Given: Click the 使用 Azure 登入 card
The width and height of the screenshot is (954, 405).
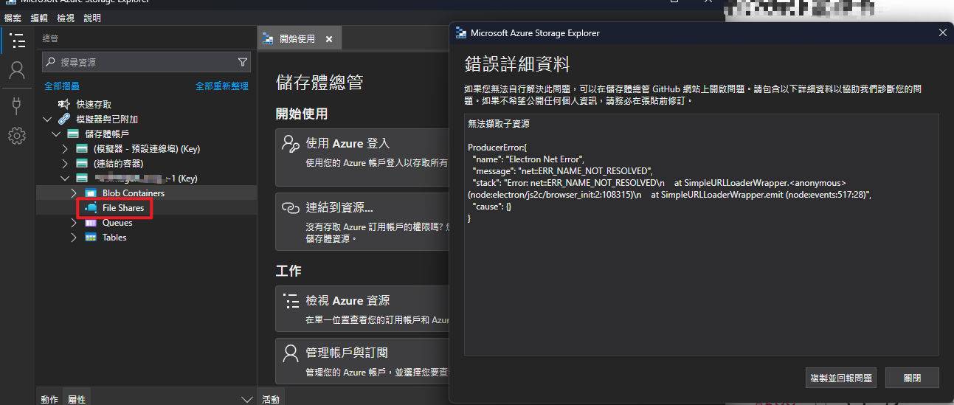Looking at the screenshot, I should pyautogui.click(x=362, y=159).
